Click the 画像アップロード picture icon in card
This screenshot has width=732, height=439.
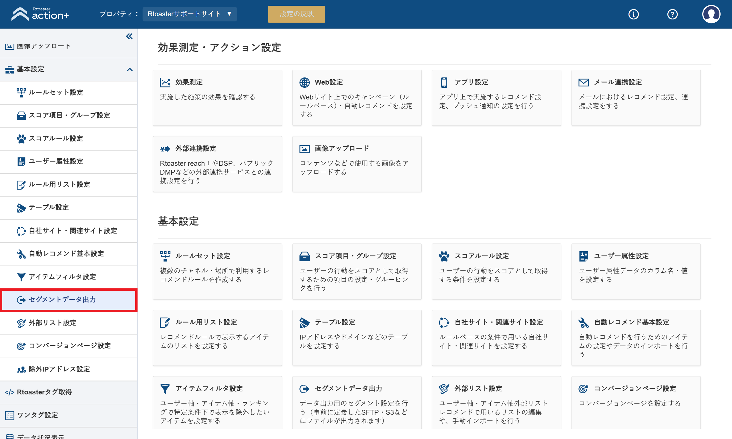305,149
